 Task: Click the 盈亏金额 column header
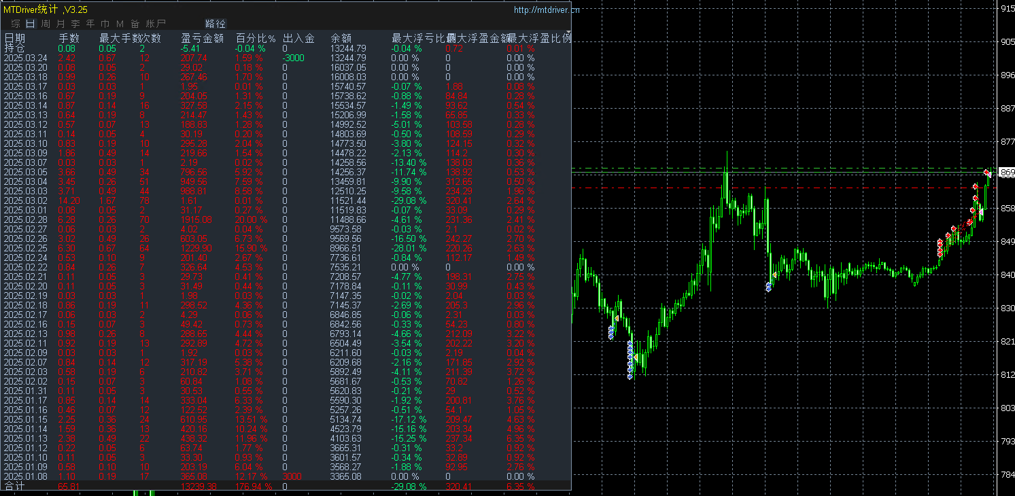pos(202,39)
